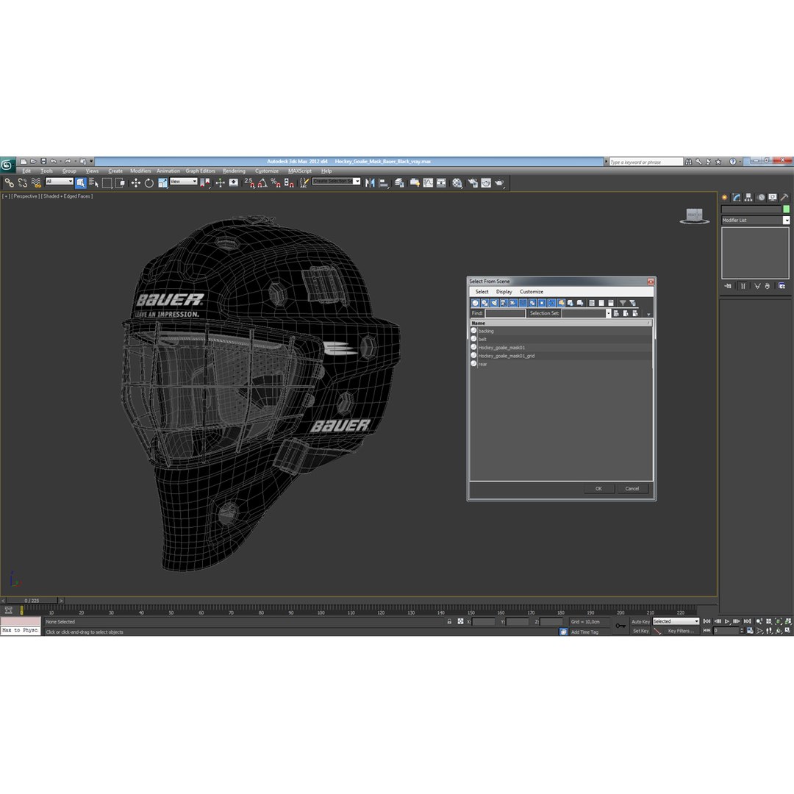
Task: Activate the Select and Scale tool
Action: pos(162,183)
